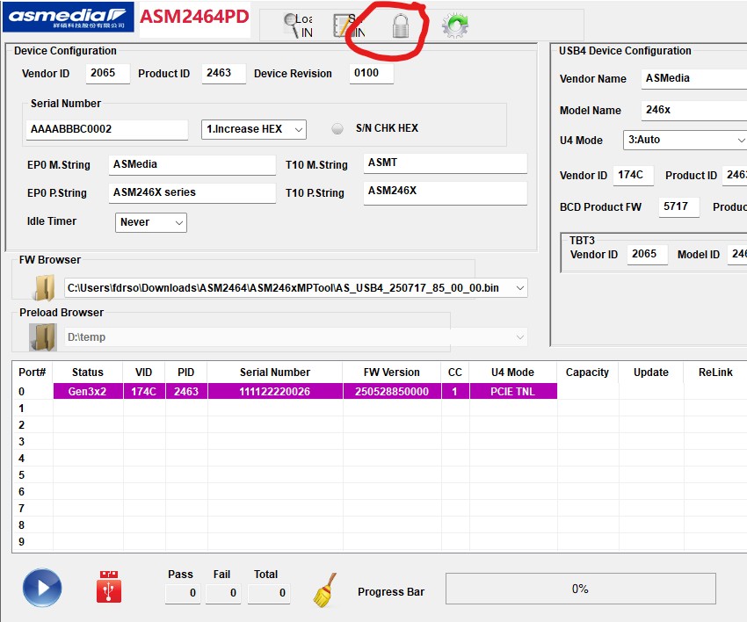747x622 pixels.
Task: Click the padlock unlock icon
Action: [401, 25]
